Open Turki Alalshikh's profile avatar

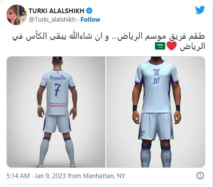point(17,15)
